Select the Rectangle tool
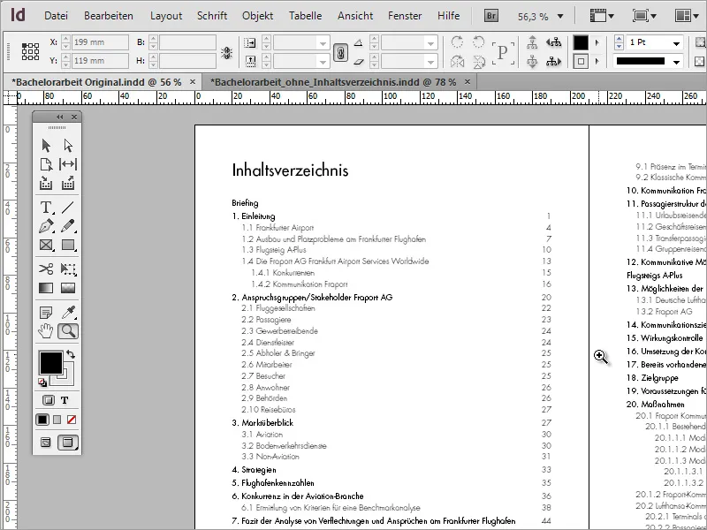The height and width of the screenshot is (530, 707). pos(68,245)
